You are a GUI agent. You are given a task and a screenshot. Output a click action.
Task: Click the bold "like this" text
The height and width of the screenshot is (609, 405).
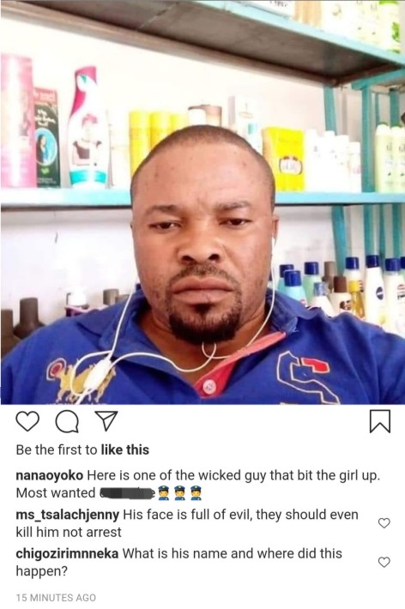[124, 449]
